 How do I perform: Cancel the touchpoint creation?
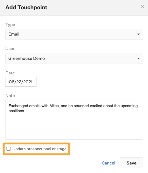coord(108,163)
